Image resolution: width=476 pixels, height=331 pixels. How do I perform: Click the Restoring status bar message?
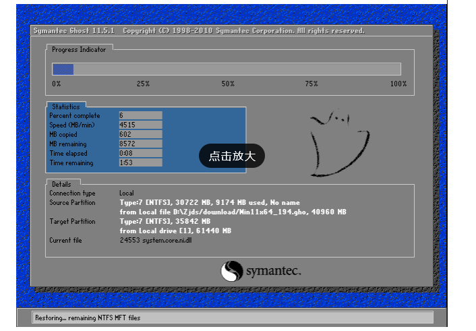coord(88,318)
